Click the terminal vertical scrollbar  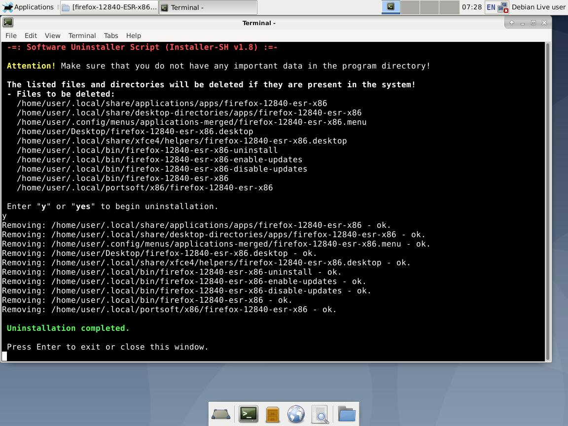pyautogui.click(x=548, y=201)
